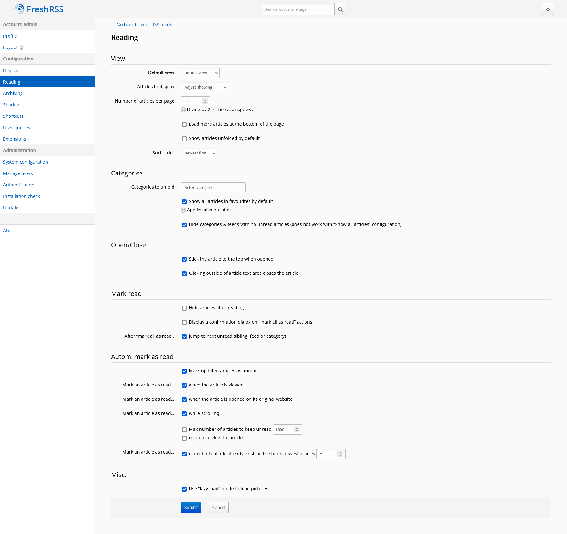This screenshot has height=534, width=567.
Task: Click help icon beside 'Applies also on labels'
Action: [x=183, y=210]
